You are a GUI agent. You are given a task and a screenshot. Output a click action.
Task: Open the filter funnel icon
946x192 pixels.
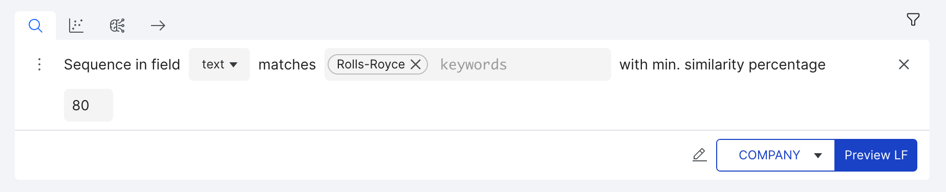tap(913, 19)
